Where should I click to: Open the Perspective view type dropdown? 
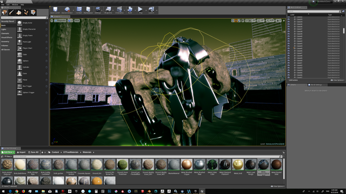(x=60, y=20)
